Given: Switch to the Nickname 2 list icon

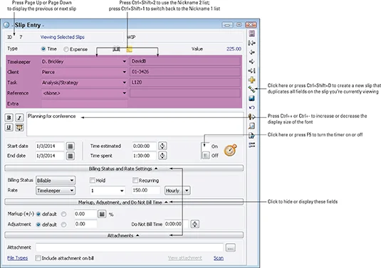Looking at the screenshot, I should tap(130, 50).
